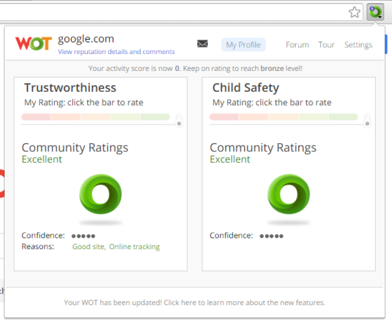Click 'Community Ratings' under Child Safety
Screen dimensions: 392x324
click(263, 148)
